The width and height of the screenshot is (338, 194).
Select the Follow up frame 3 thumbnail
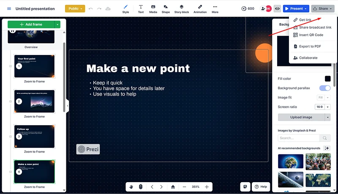34,136
